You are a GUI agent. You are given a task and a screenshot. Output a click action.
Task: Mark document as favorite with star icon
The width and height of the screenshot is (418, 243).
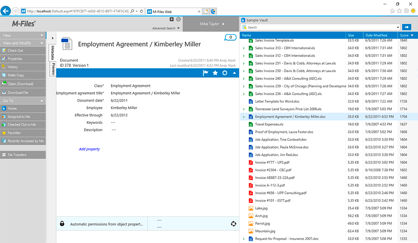point(215,73)
